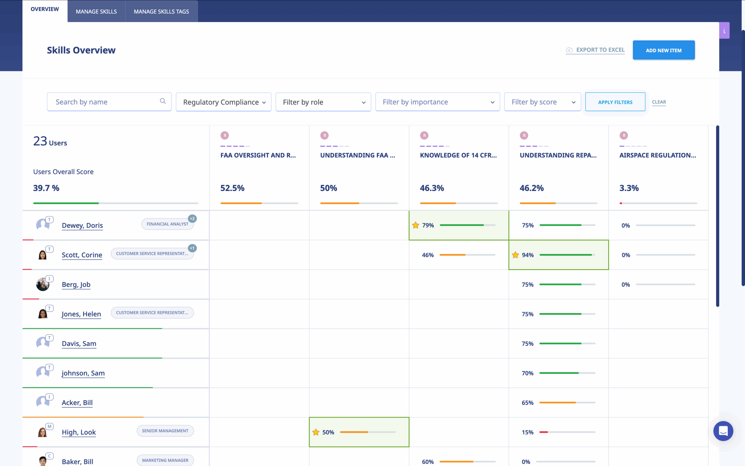Click the R badge above Knowledge of 14 CFR
The image size is (745, 466).
(424, 135)
